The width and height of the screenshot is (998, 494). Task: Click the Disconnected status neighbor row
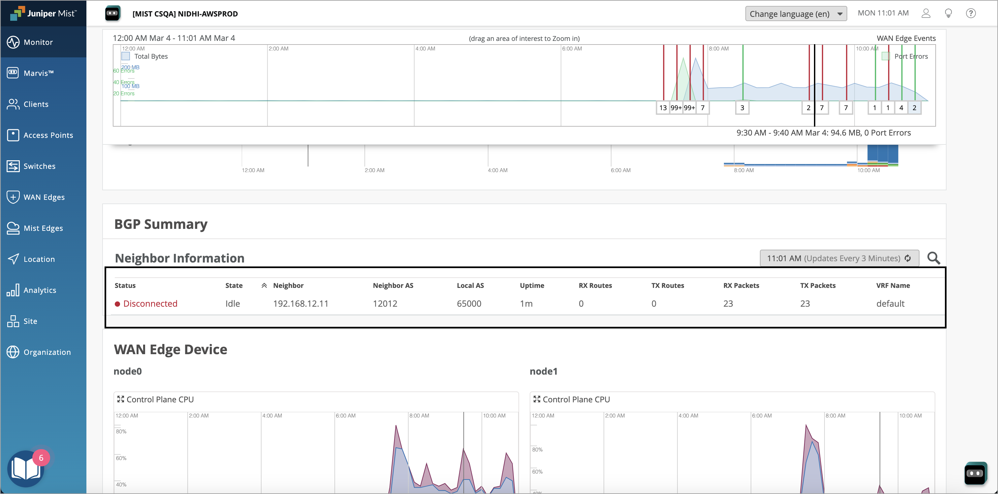pos(150,304)
